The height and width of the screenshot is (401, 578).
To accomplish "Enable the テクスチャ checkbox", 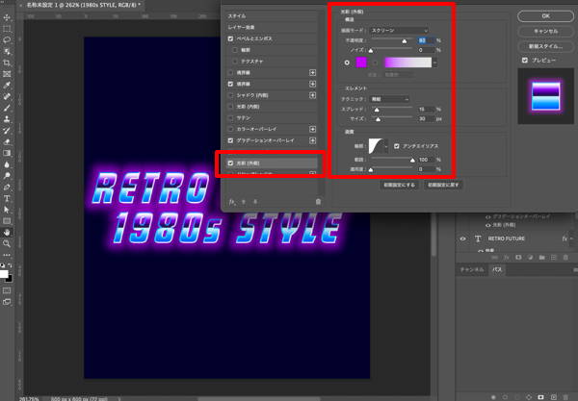I will [x=235, y=62].
